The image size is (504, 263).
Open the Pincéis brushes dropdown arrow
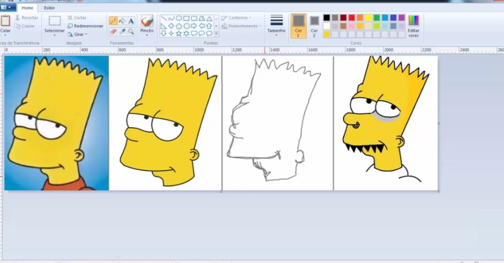[x=147, y=35]
